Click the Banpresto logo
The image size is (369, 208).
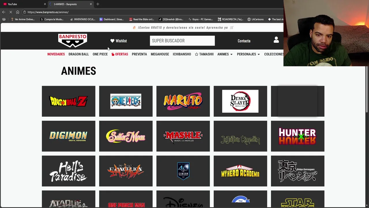click(73, 41)
